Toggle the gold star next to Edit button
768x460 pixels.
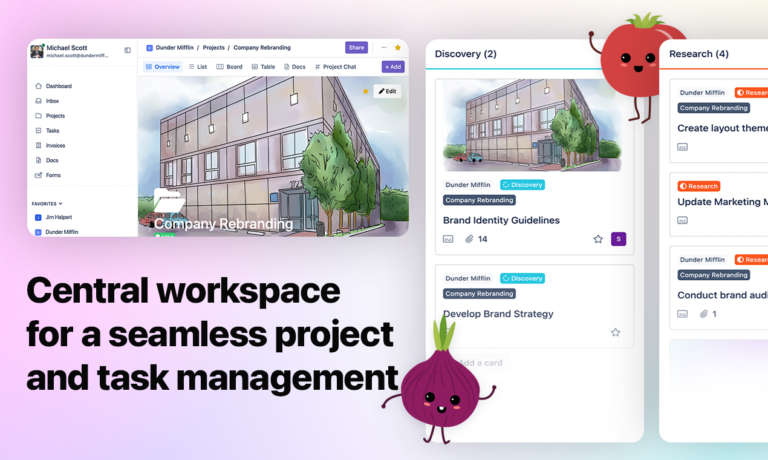366,91
